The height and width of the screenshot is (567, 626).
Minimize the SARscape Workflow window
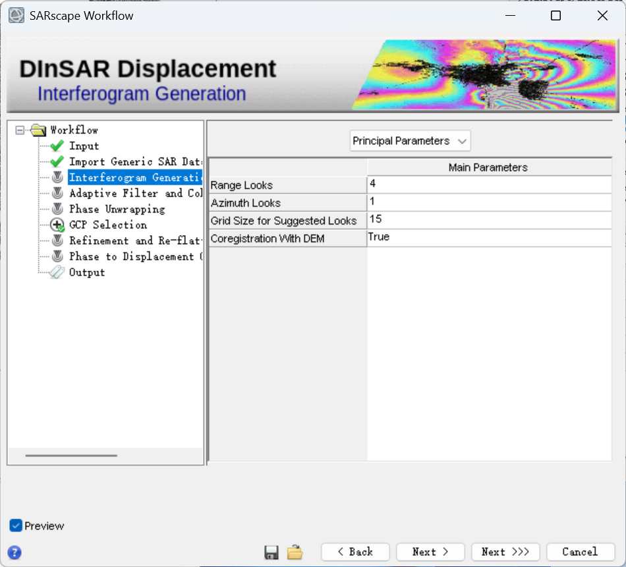510,16
